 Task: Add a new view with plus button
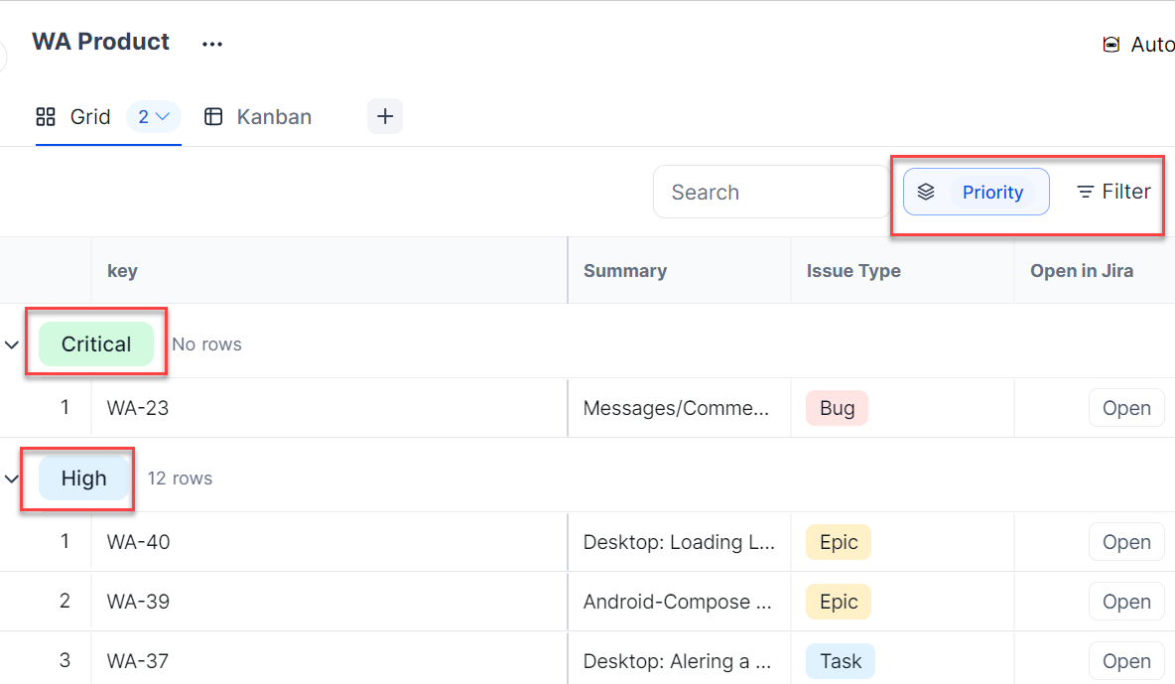click(385, 116)
